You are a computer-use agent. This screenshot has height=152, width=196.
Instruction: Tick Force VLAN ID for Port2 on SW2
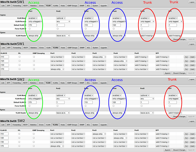tap(57, 106)
